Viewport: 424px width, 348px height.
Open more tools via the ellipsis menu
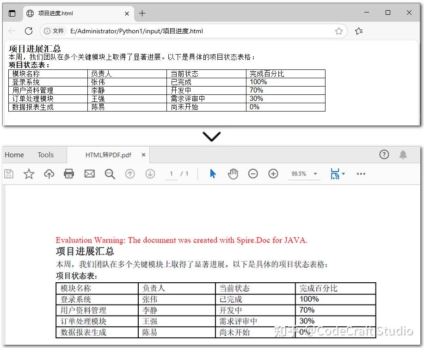pos(361,174)
